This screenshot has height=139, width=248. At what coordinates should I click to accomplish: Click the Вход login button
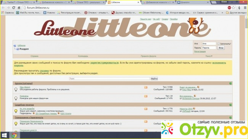(221, 48)
